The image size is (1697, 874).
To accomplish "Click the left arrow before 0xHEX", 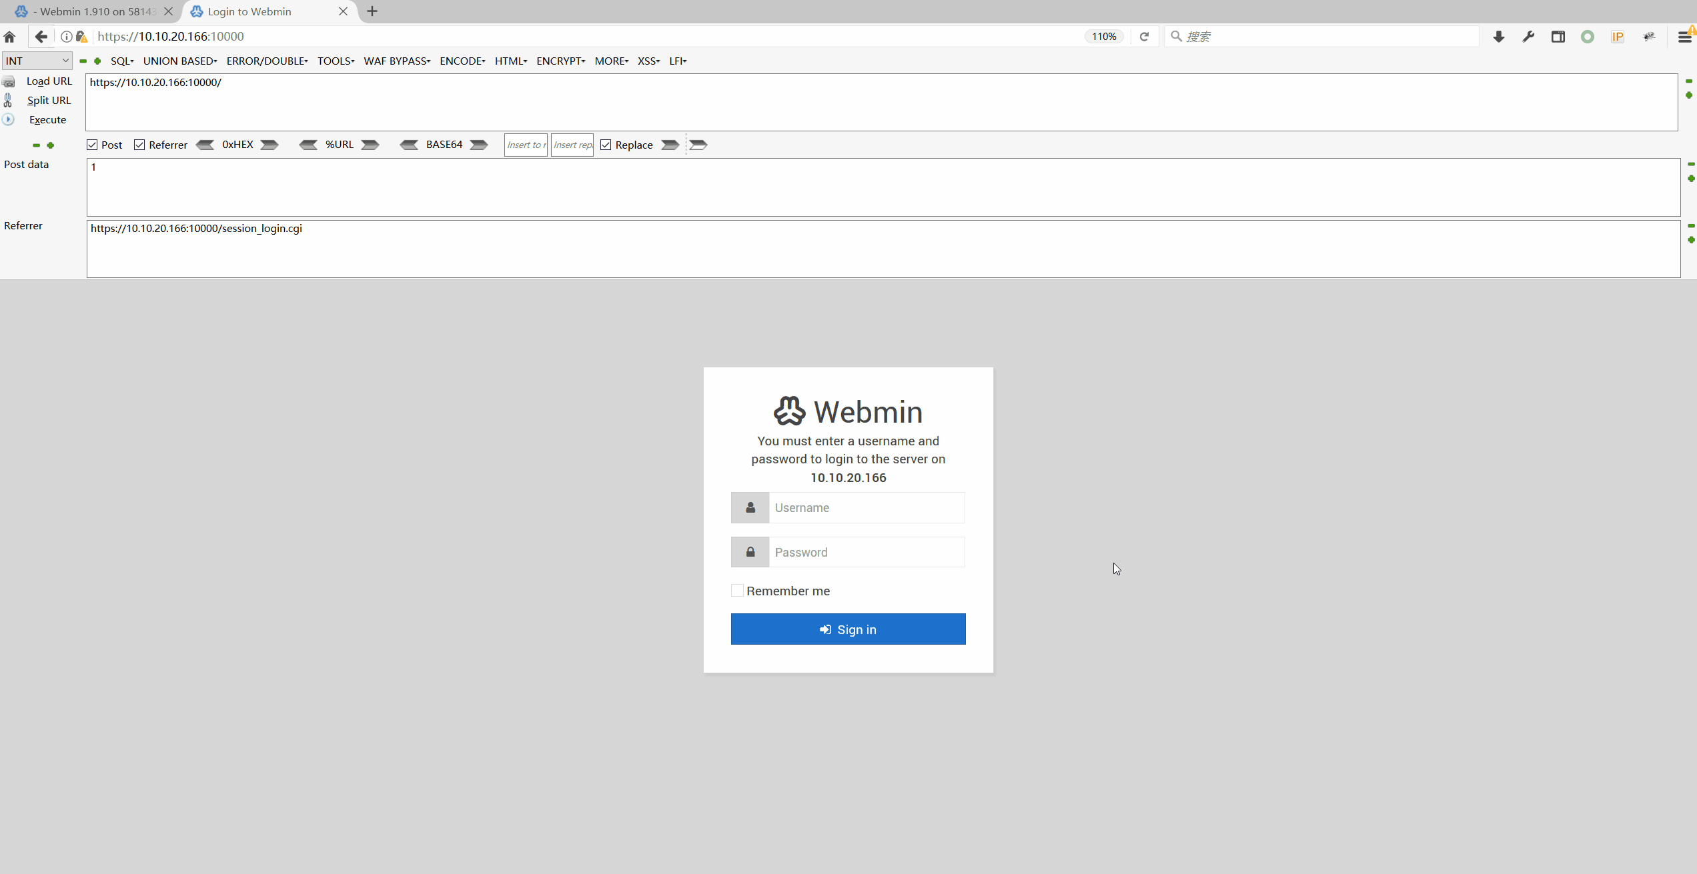I will pos(205,145).
